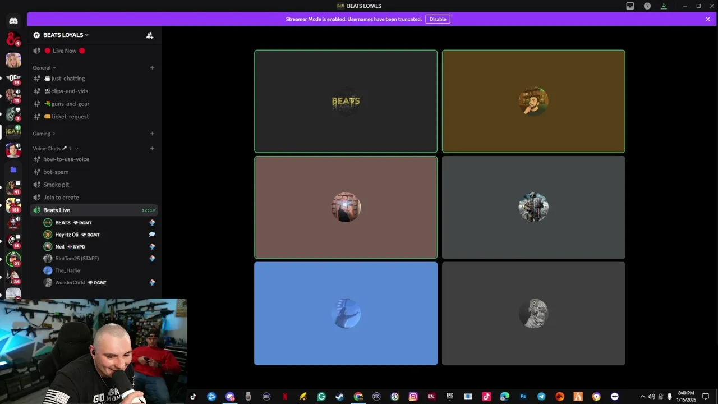Open the blonde-haired avatar server icon
Viewport: 718px width, 404px height.
coord(13,60)
